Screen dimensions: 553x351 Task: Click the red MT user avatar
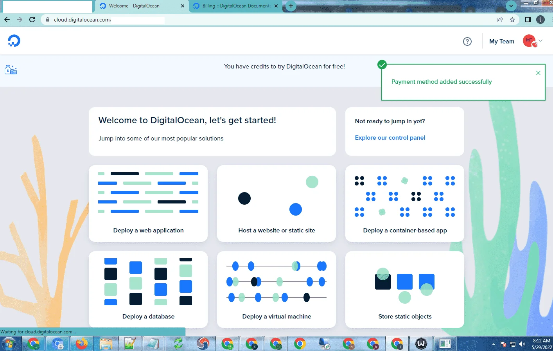click(530, 41)
